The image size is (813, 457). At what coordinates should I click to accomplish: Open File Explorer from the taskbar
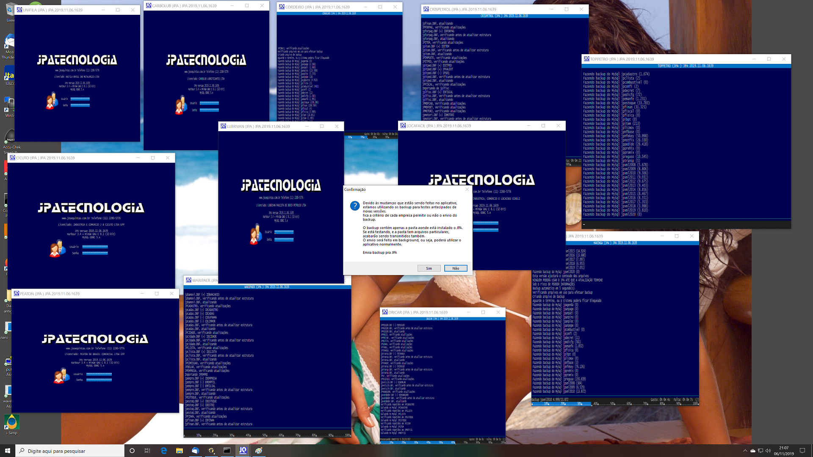coord(180,451)
